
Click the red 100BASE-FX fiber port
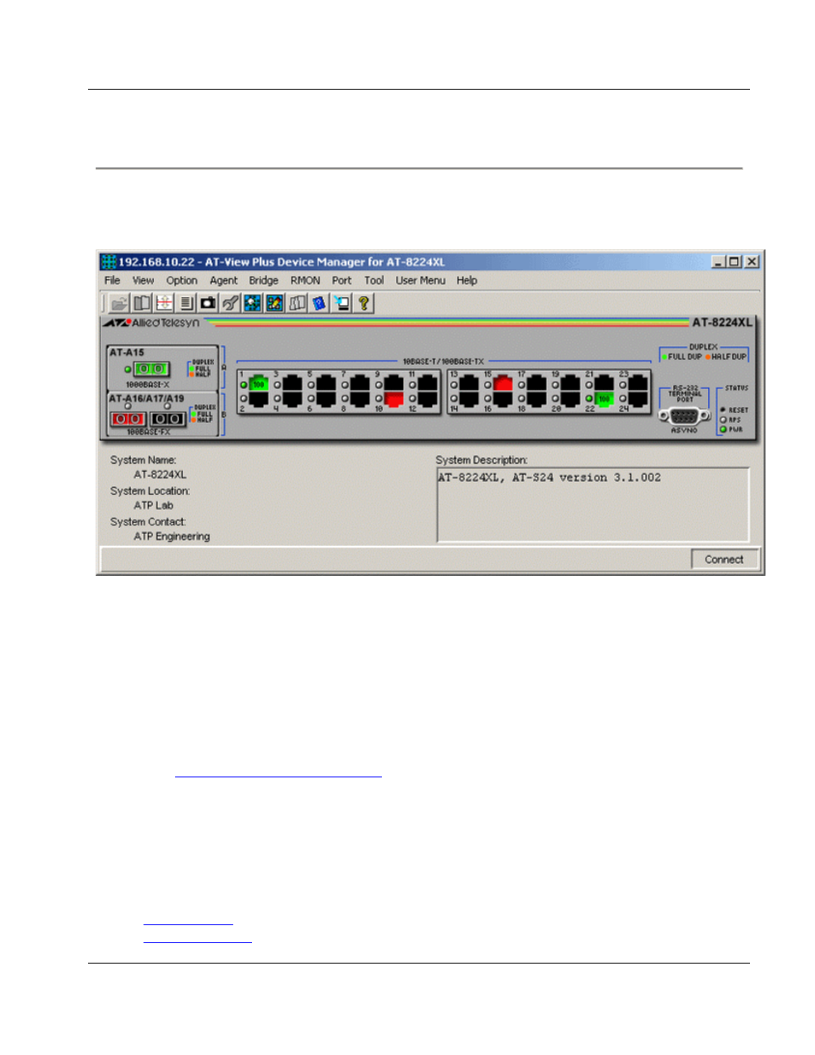pos(128,419)
